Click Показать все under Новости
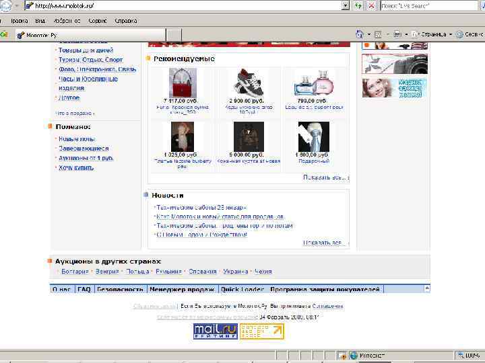Viewport: 485px width, 363px height. (x=325, y=243)
